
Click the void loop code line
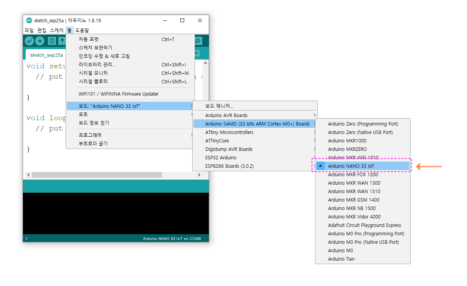point(46,118)
